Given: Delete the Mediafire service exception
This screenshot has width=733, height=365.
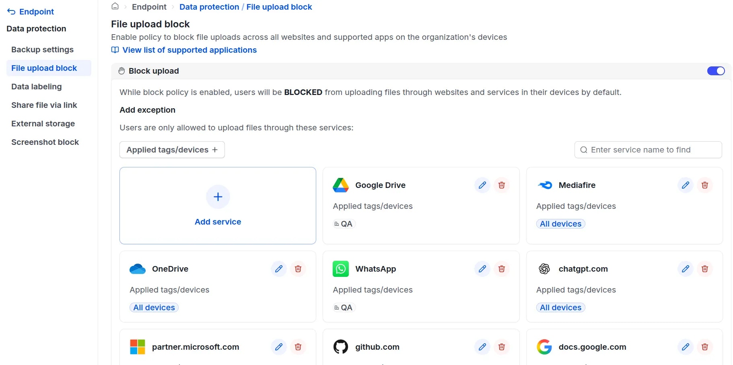Looking at the screenshot, I should 704,185.
